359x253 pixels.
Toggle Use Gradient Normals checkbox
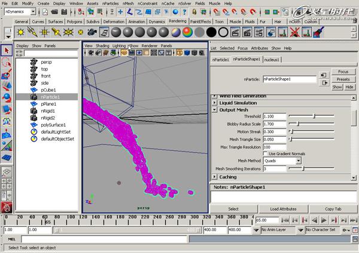pyautogui.click(x=265, y=153)
